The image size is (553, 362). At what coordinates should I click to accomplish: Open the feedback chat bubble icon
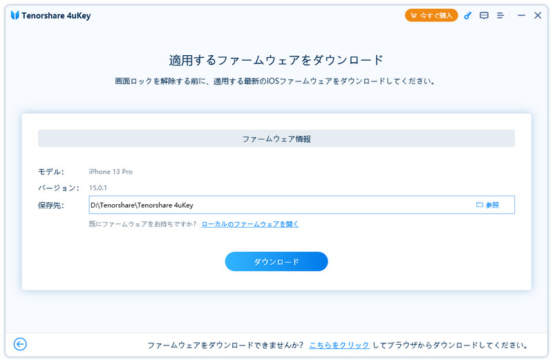484,15
